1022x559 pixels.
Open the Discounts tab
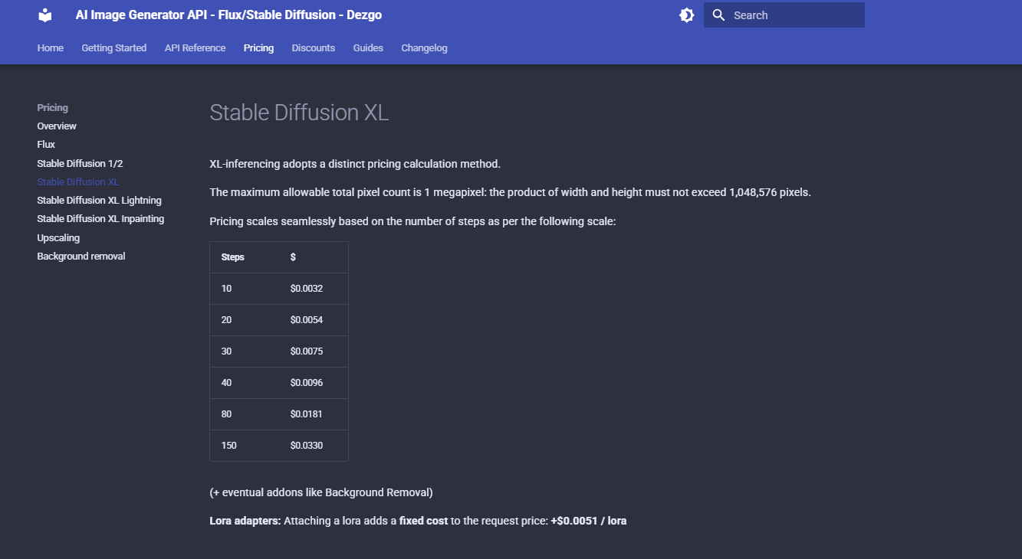314,48
